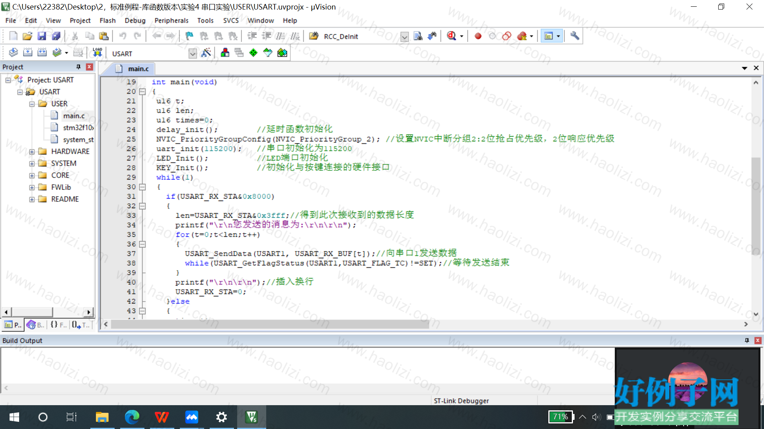Open the RCC_DeInit search combo dropdown
This screenshot has height=429, width=764.
click(x=404, y=37)
